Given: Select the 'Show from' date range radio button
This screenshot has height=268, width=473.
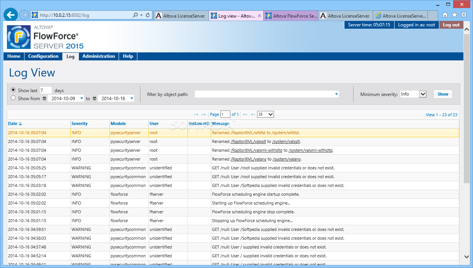Looking at the screenshot, I should click(13, 98).
